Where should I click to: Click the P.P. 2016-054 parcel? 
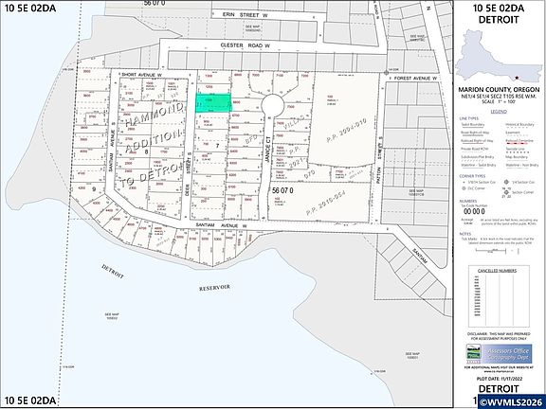(318, 202)
